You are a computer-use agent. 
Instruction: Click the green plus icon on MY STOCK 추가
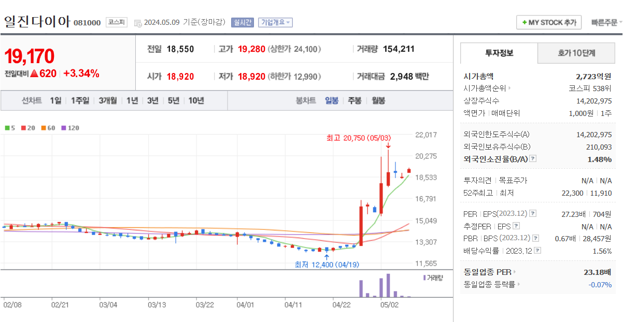click(525, 23)
